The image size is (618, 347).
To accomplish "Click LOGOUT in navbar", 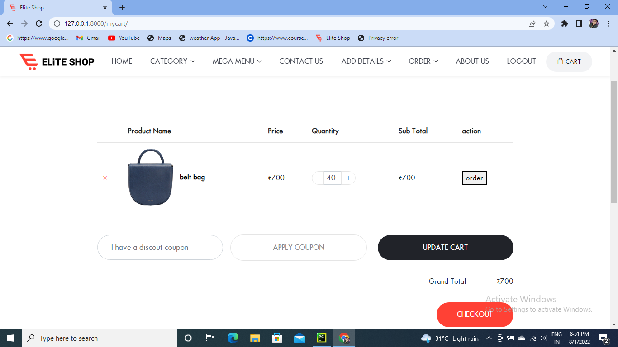I will [x=521, y=61].
